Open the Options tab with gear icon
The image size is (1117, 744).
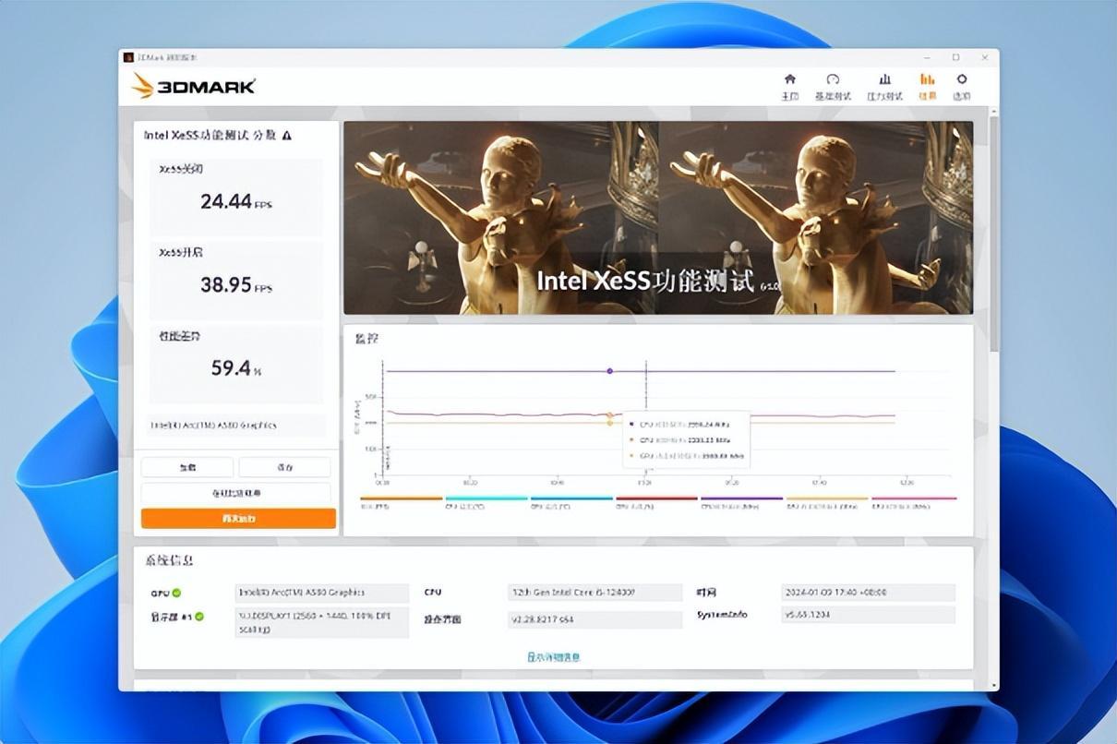pos(962,87)
